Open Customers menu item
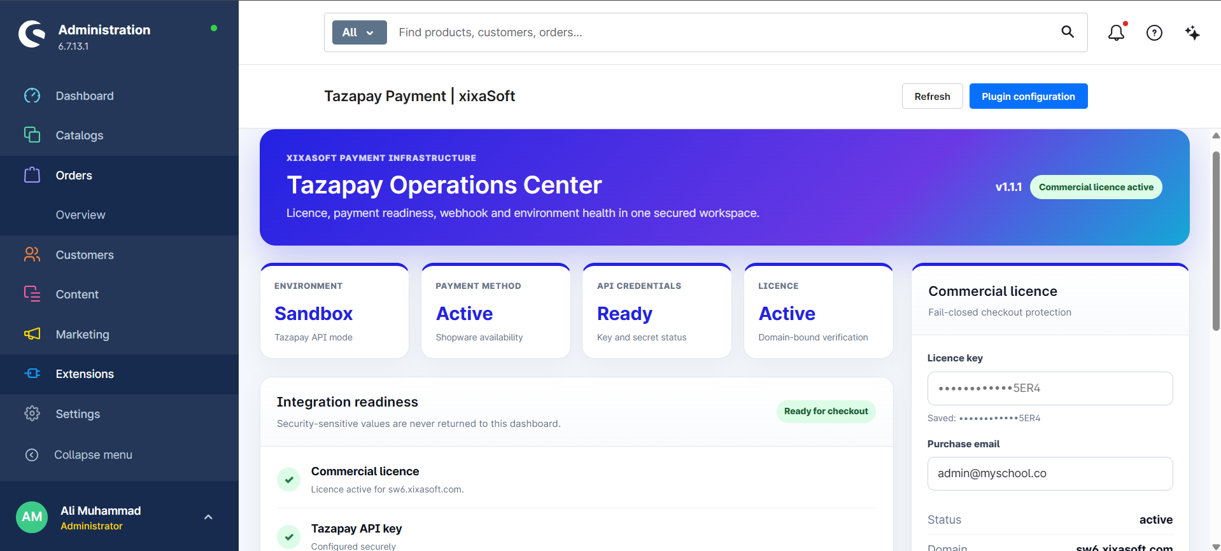 (119, 255)
